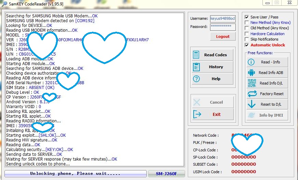
Task: Click the 'Starting ADB module...OK' log line
Action: pos(30,64)
